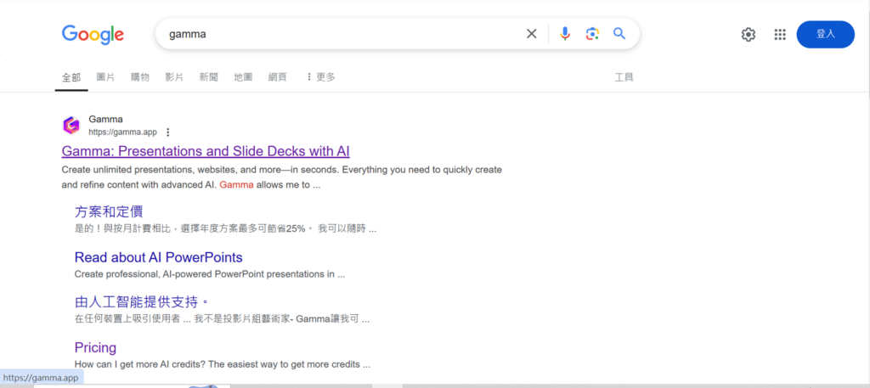
Task: Switch to the 新聞 tab
Action: point(208,77)
